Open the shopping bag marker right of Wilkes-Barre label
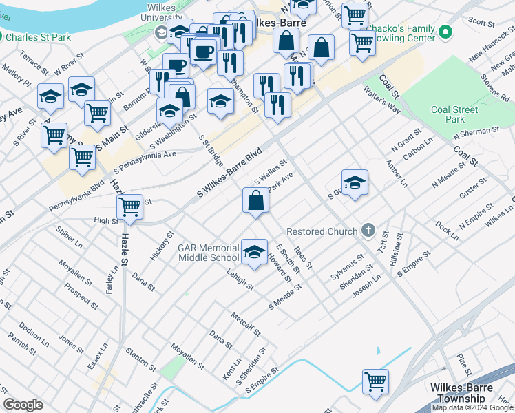This screenshot has width=515, height=413. coord(286,43)
